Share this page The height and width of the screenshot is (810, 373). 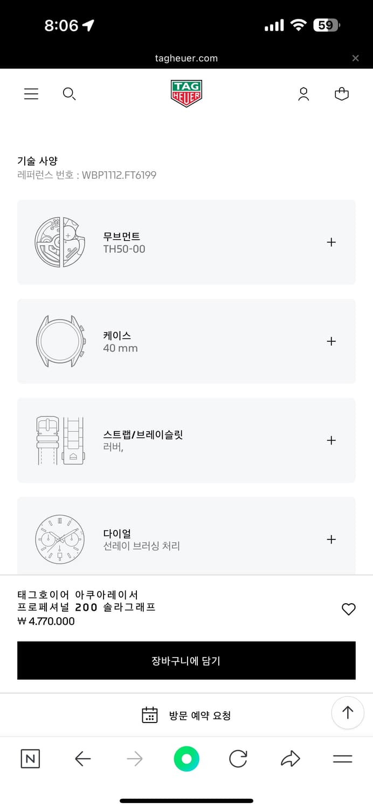pos(291,759)
